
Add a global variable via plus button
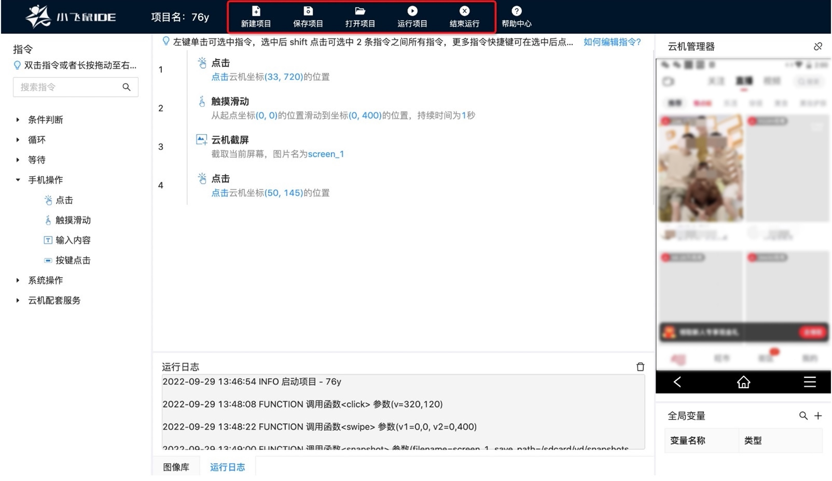[x=818, y=415]
